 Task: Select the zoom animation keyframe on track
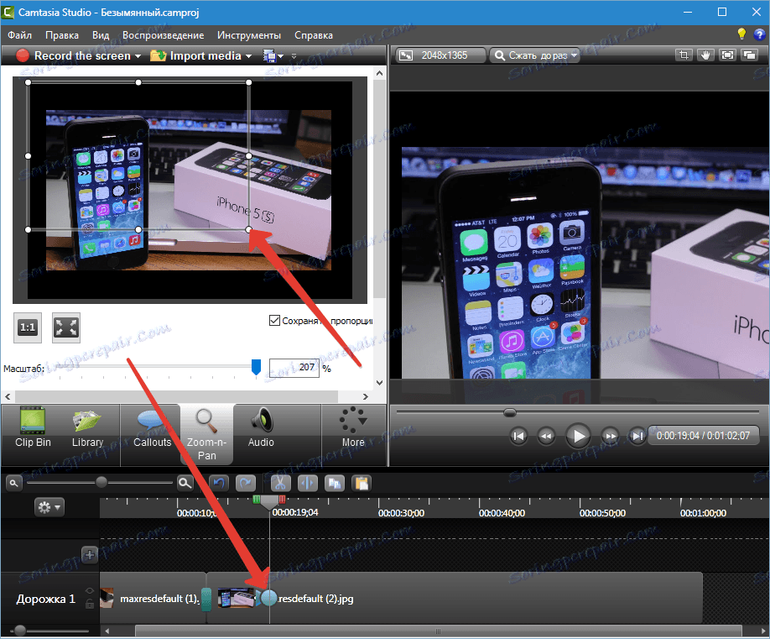(268, 598)
